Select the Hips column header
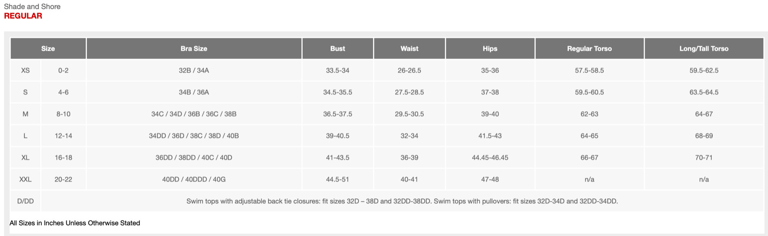 [490, 48]
